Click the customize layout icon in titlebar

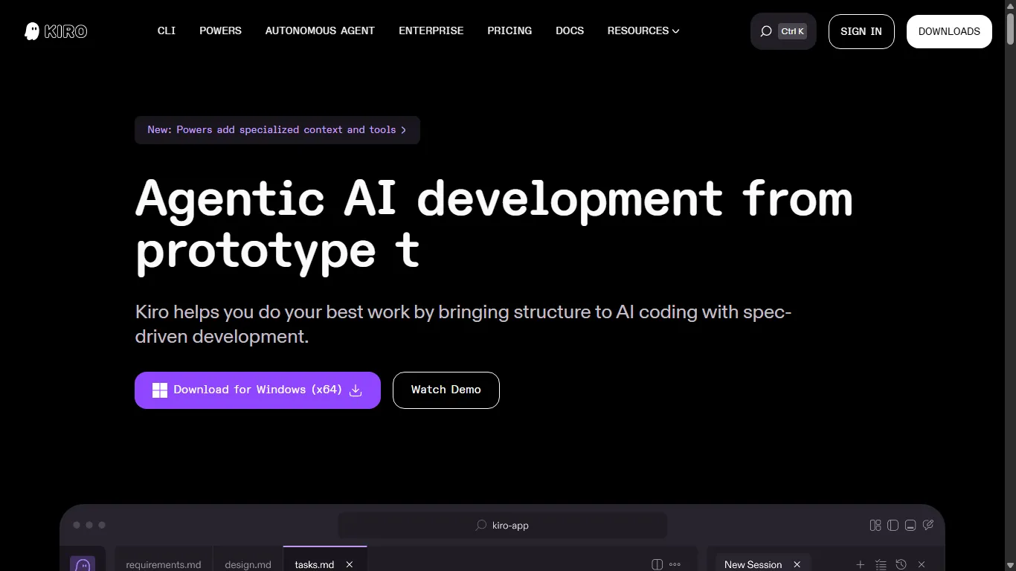click(x=875, y=526)
